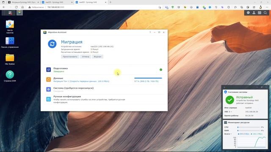
Task: Open the browser three-dot settings menu
Action: tap(267, 7)
